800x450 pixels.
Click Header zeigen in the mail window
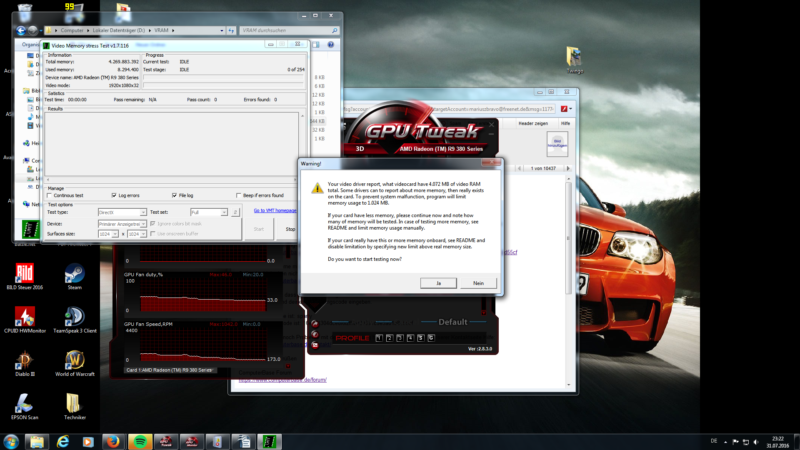(x=533, y=123)
